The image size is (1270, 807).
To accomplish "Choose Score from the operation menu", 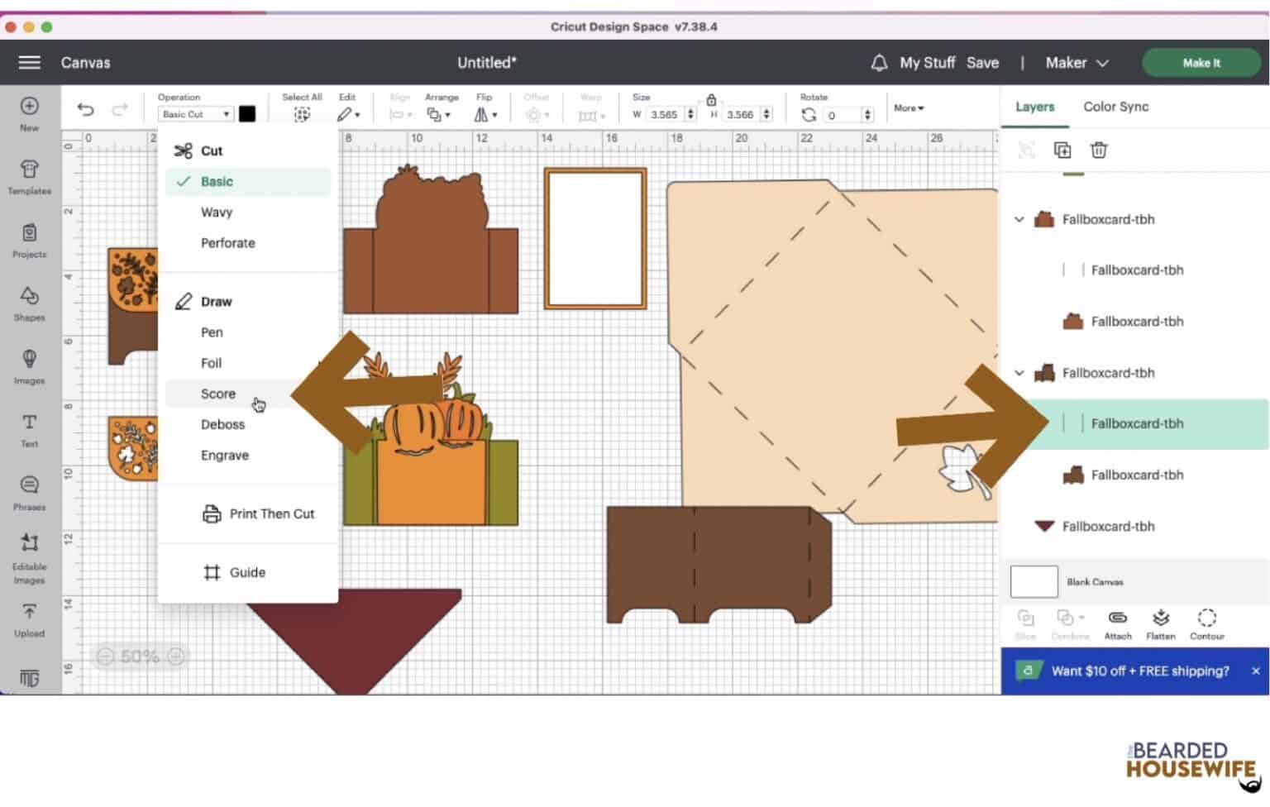I will pos(218,394).
